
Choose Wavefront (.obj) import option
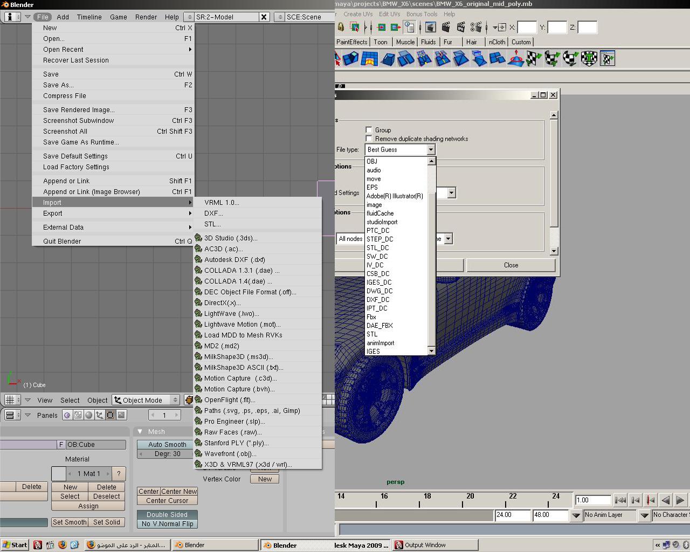coord(258,453)
